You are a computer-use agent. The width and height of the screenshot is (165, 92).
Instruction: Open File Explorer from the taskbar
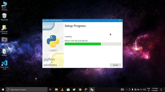[56, 90]
